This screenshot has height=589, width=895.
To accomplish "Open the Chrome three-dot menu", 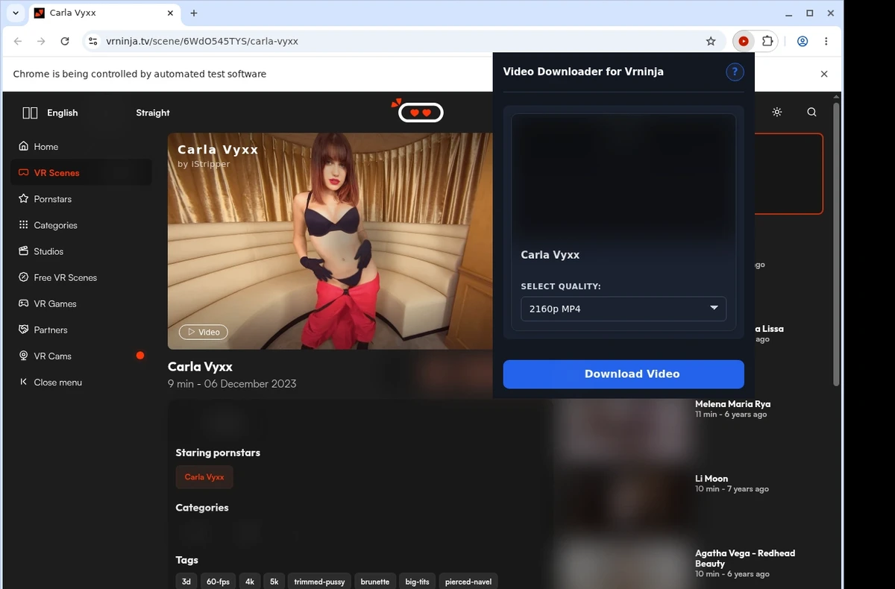I will point(826,42).
